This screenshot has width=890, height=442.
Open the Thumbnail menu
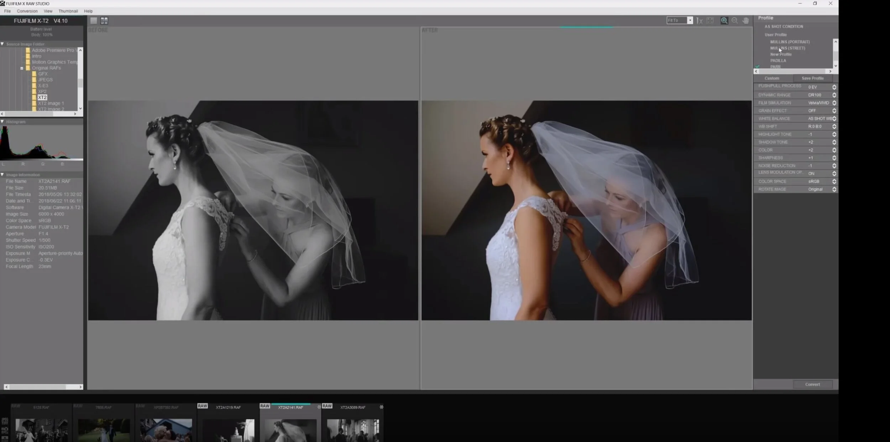(x=68, y=11)
